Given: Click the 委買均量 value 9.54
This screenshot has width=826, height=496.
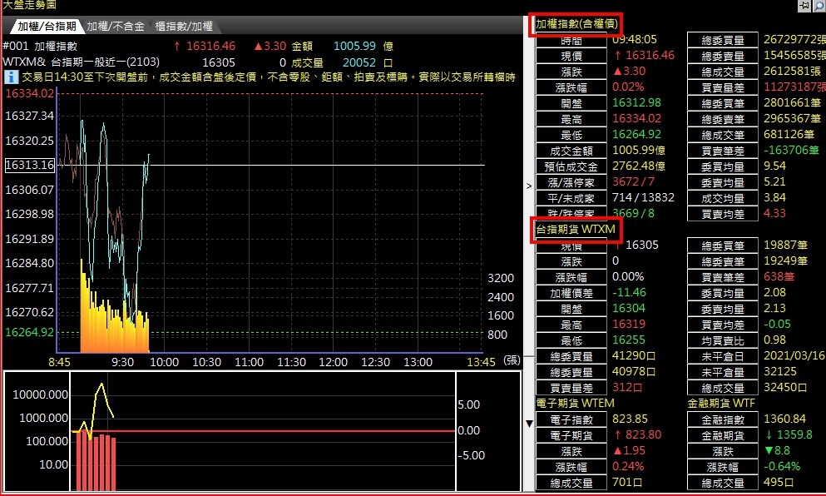Looking at the screenshot, I should coord(774,166).
